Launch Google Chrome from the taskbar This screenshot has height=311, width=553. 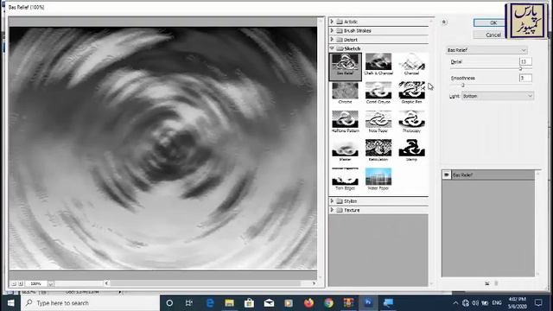(328, 303)
